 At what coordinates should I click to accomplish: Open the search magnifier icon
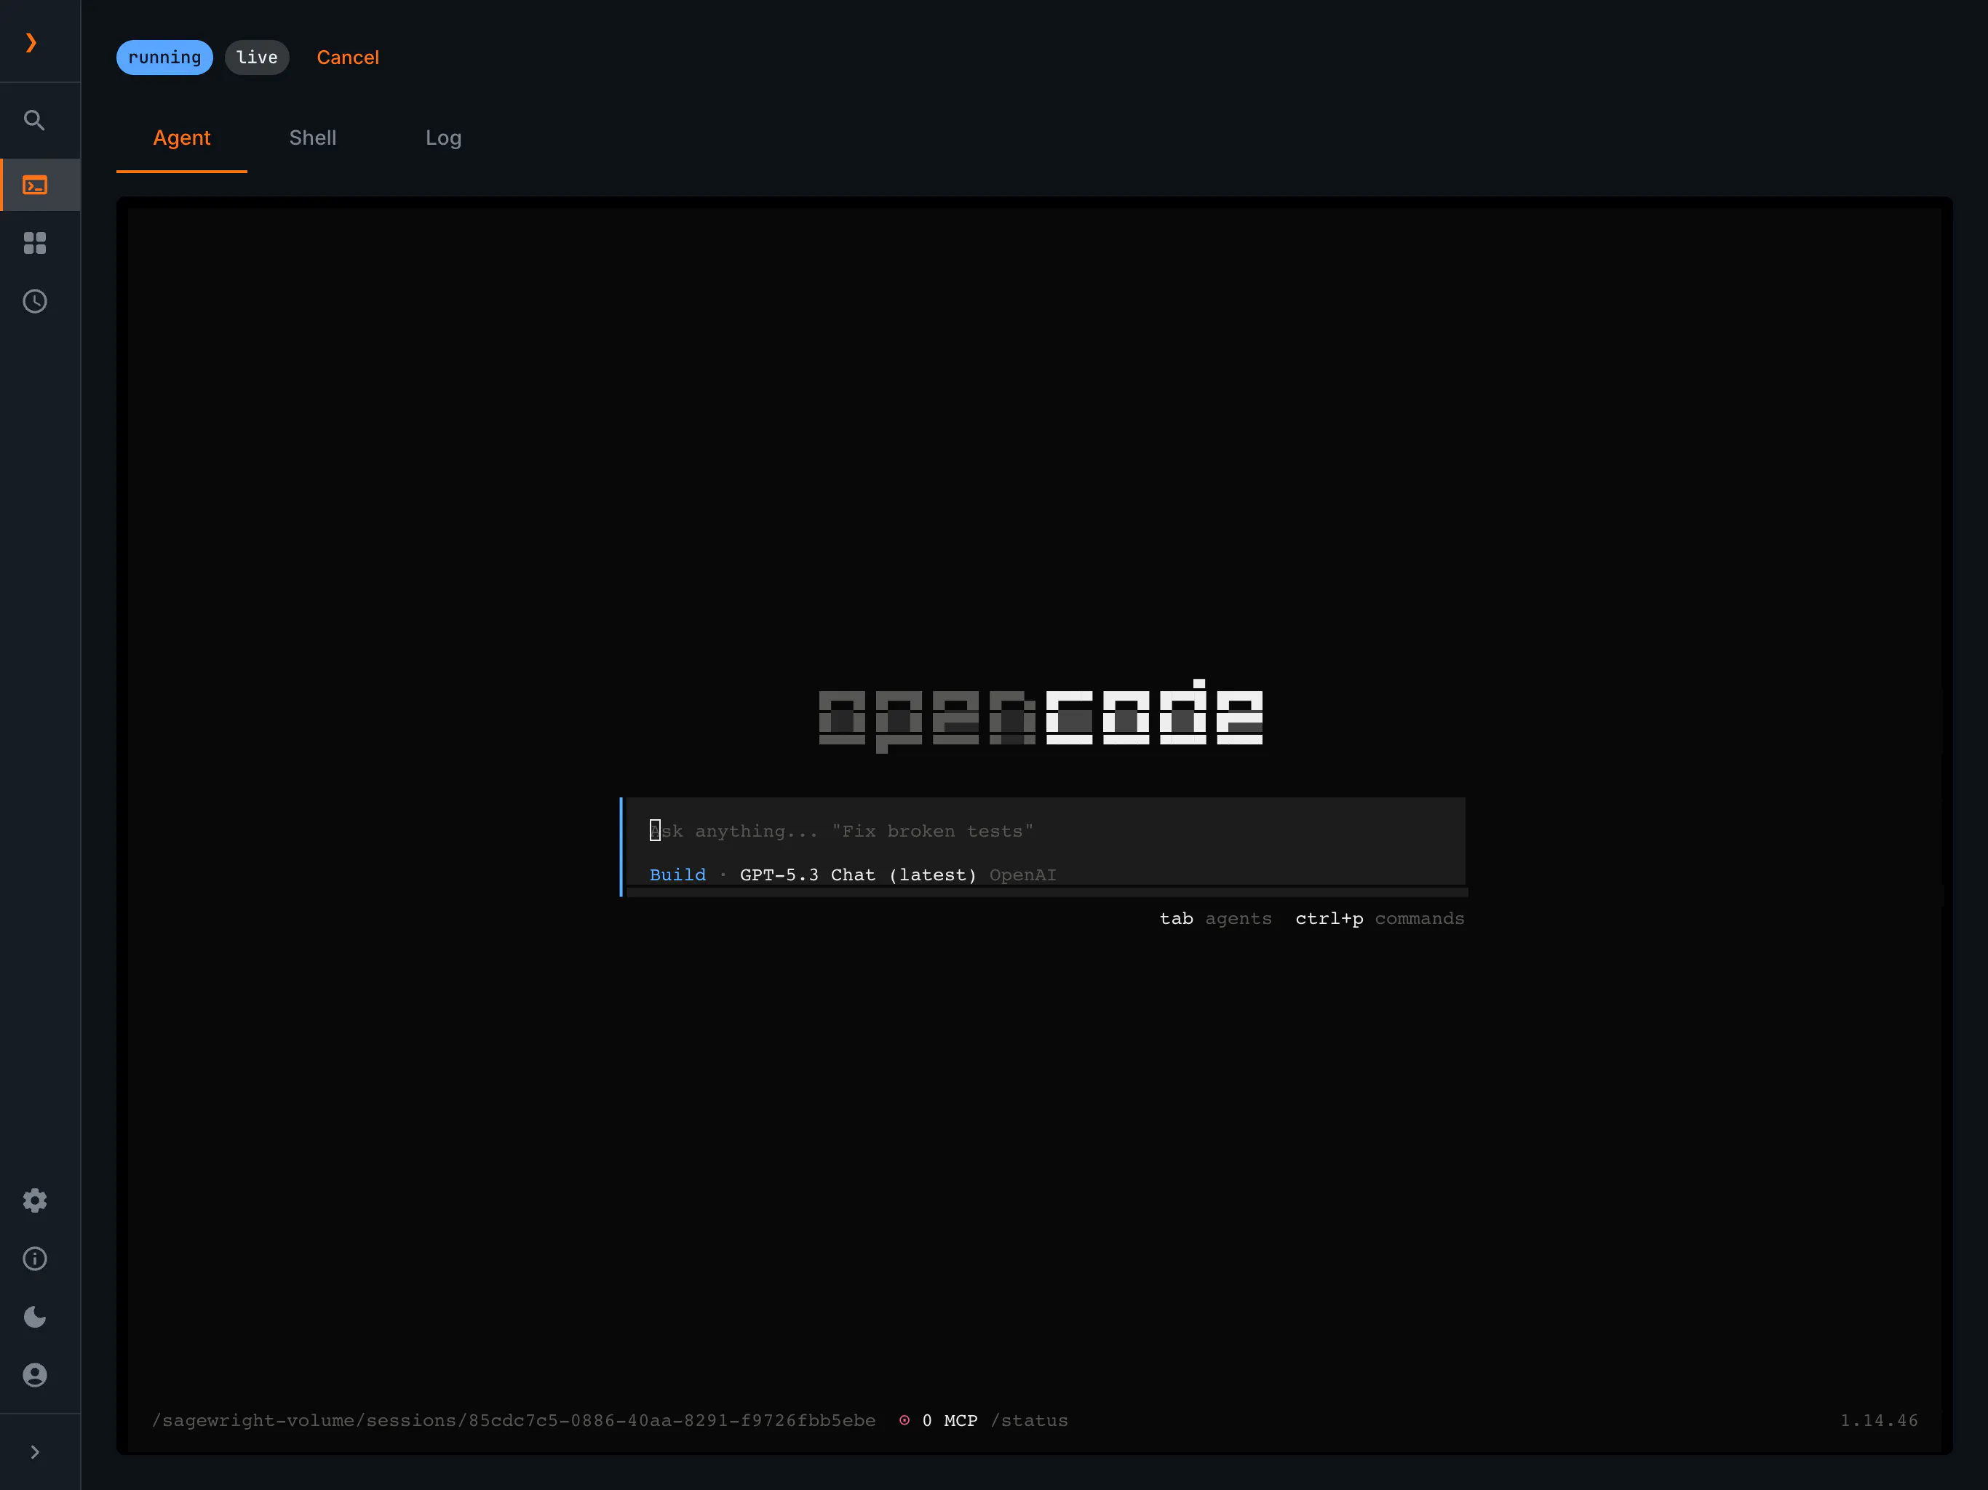click(34, 121)
